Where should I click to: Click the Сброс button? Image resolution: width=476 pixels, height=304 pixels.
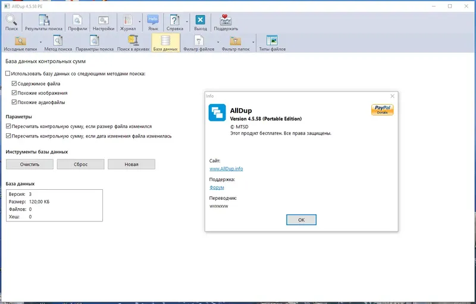tap(80, 164)
